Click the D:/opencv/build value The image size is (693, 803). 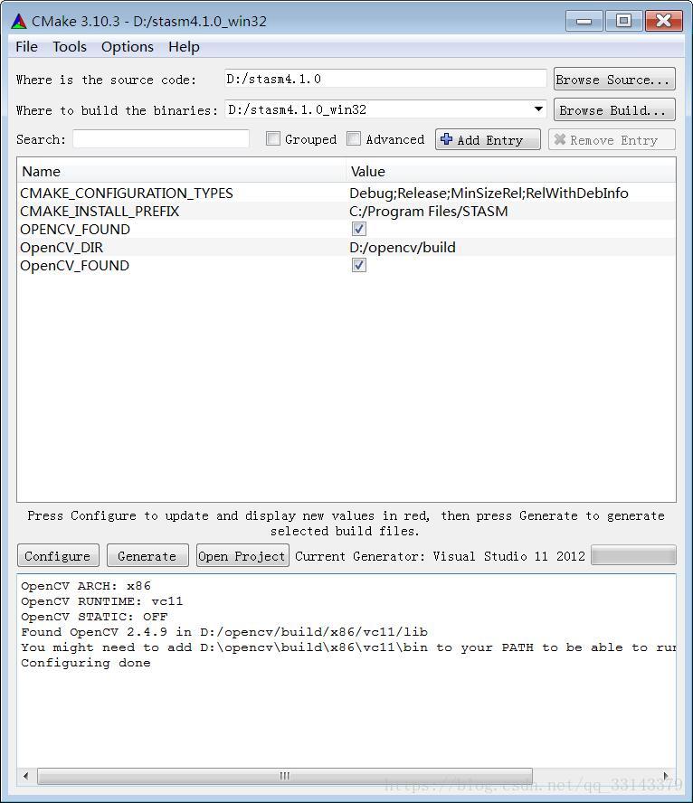(x=403, y=248)
